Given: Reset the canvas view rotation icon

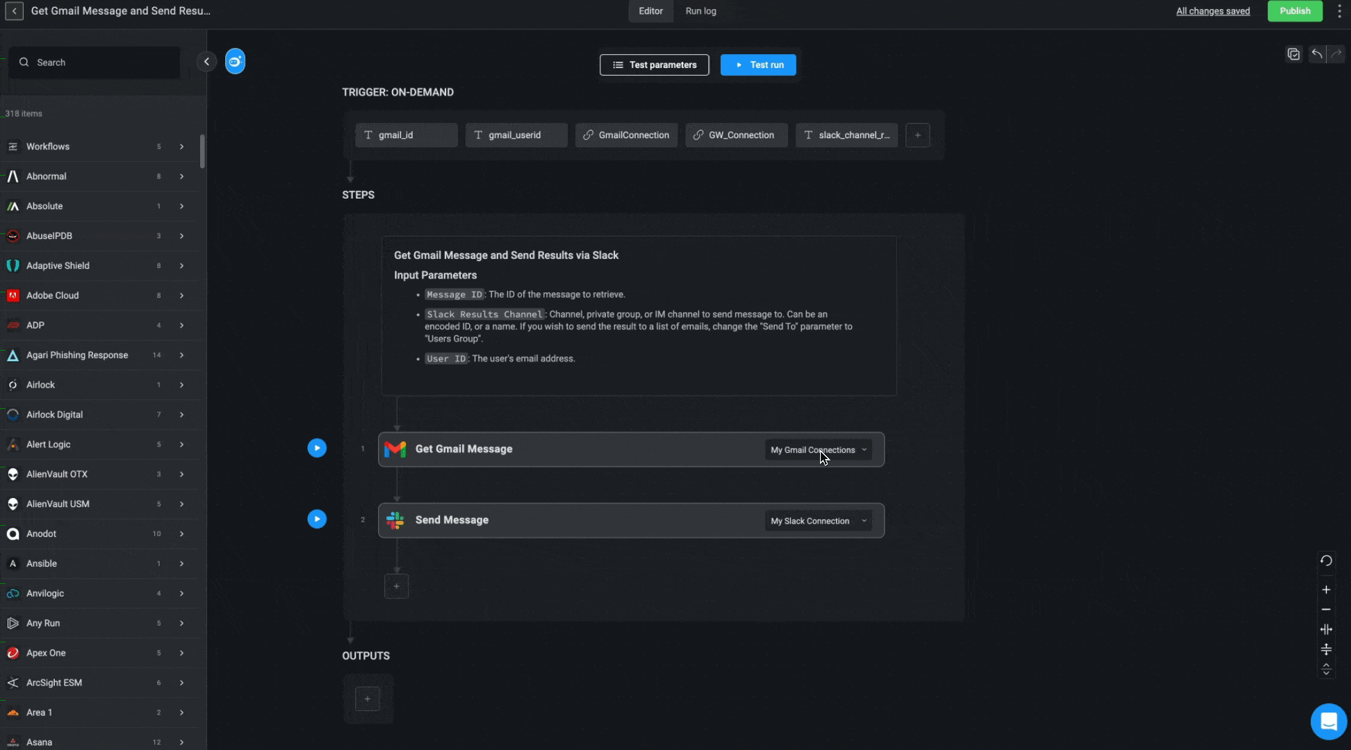Looking at the screenshot, I should 1326,560.
